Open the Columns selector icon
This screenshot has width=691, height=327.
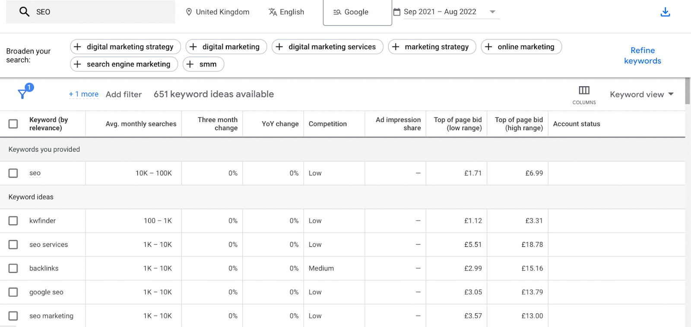(584, 90)
